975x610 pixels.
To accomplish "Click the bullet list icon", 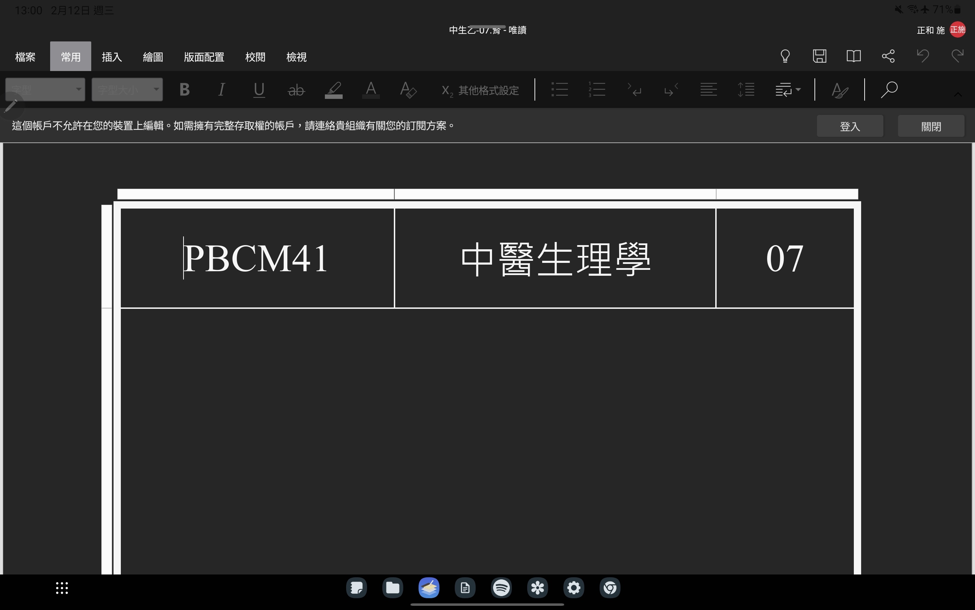I will pos(560,89).
